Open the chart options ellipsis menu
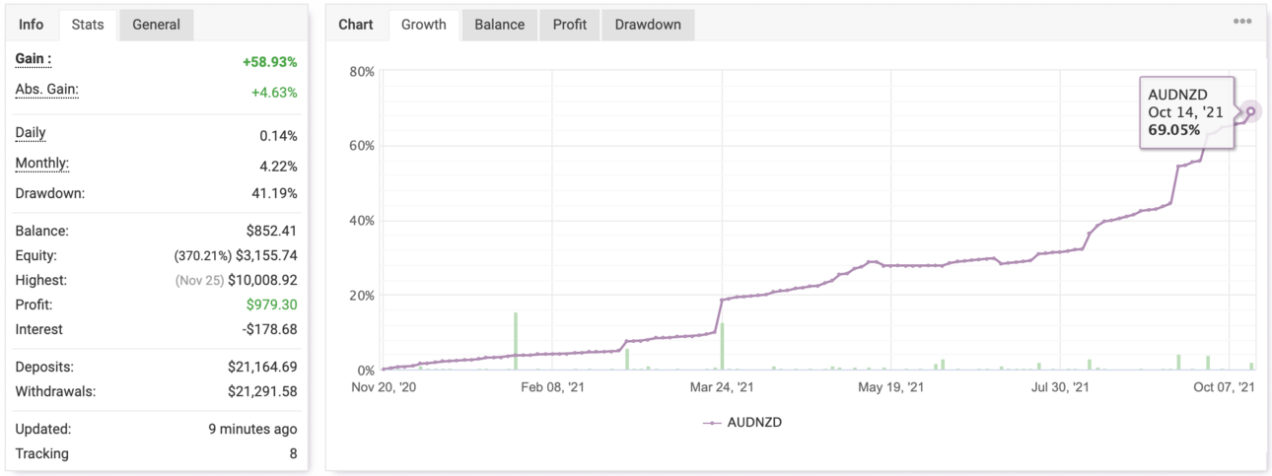1272x476 pixels. (x=1241, y=22)
